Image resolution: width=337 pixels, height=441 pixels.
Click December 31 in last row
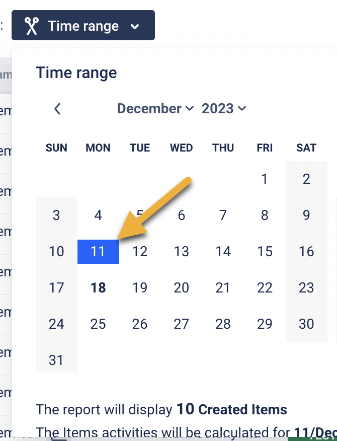coord(56,360)
